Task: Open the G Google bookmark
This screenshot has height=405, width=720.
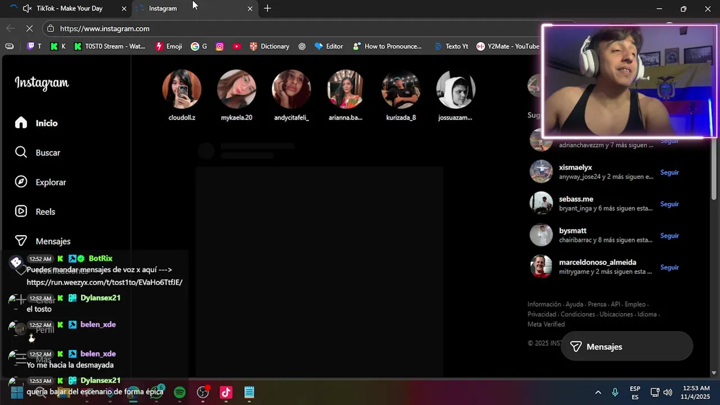Action: click(199, 47)
